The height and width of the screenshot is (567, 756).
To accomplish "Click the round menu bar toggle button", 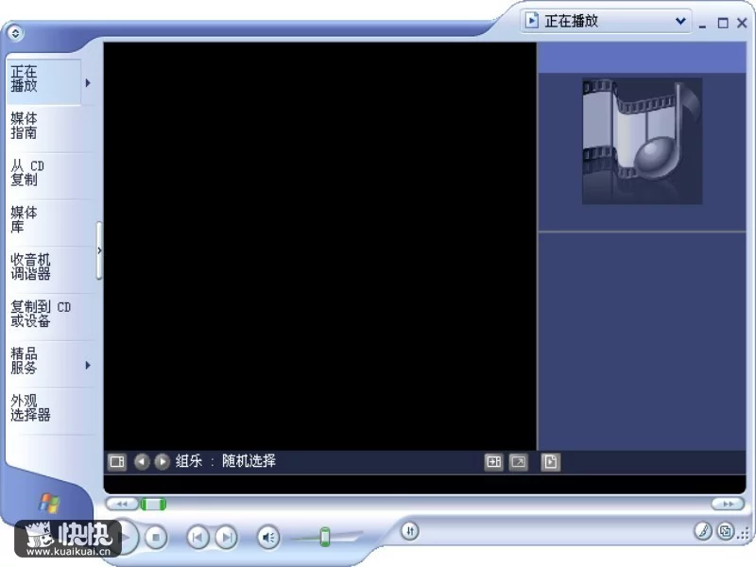I will [15, 33].
